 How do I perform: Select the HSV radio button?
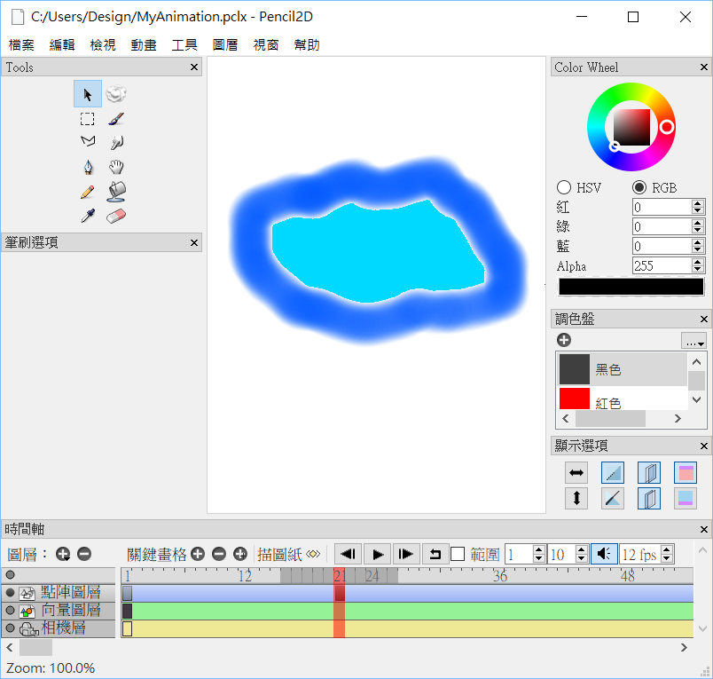pyautogui.click(x=564, y=187)
